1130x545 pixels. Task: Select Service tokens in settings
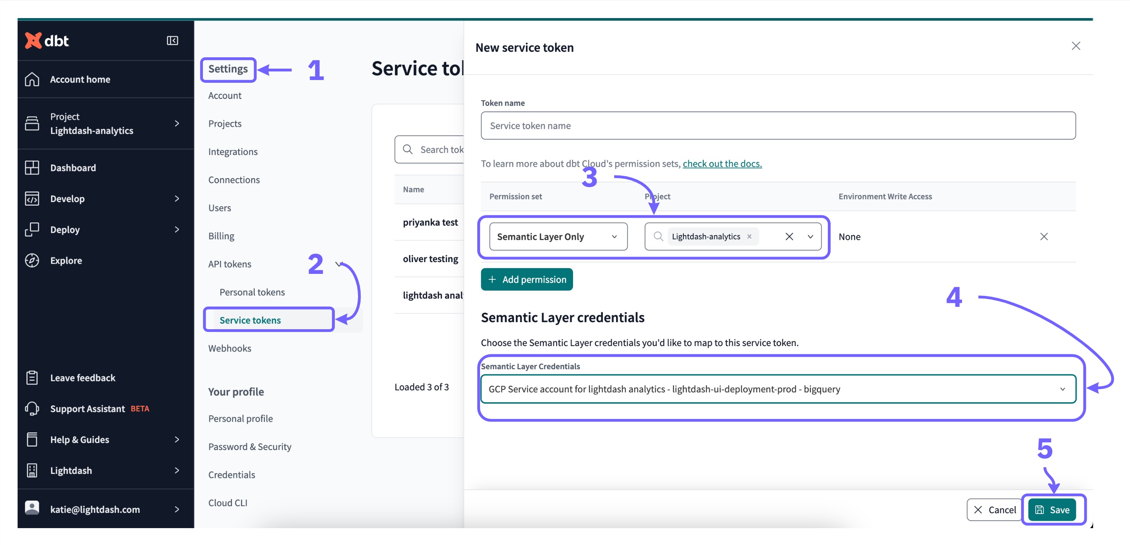(x=250, y=320)
